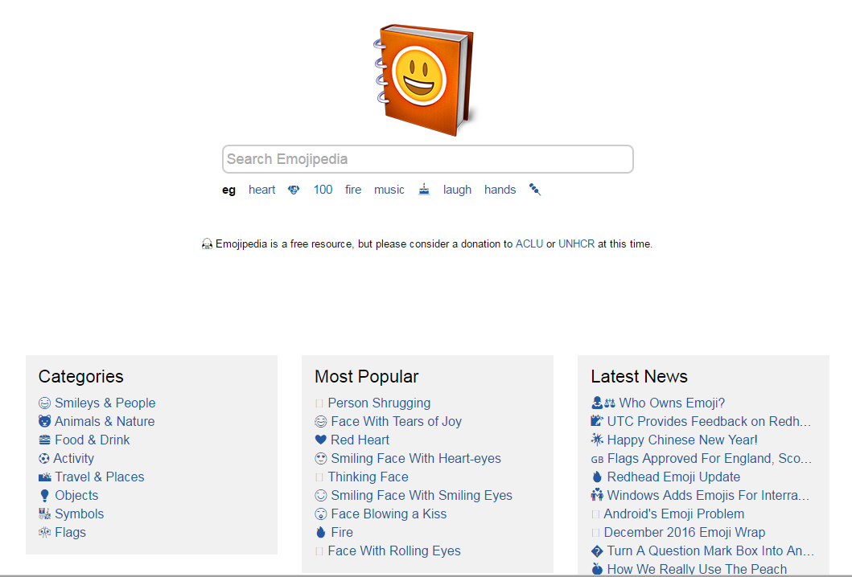
Task: Open the Activity category
Action: coord(74,459)
